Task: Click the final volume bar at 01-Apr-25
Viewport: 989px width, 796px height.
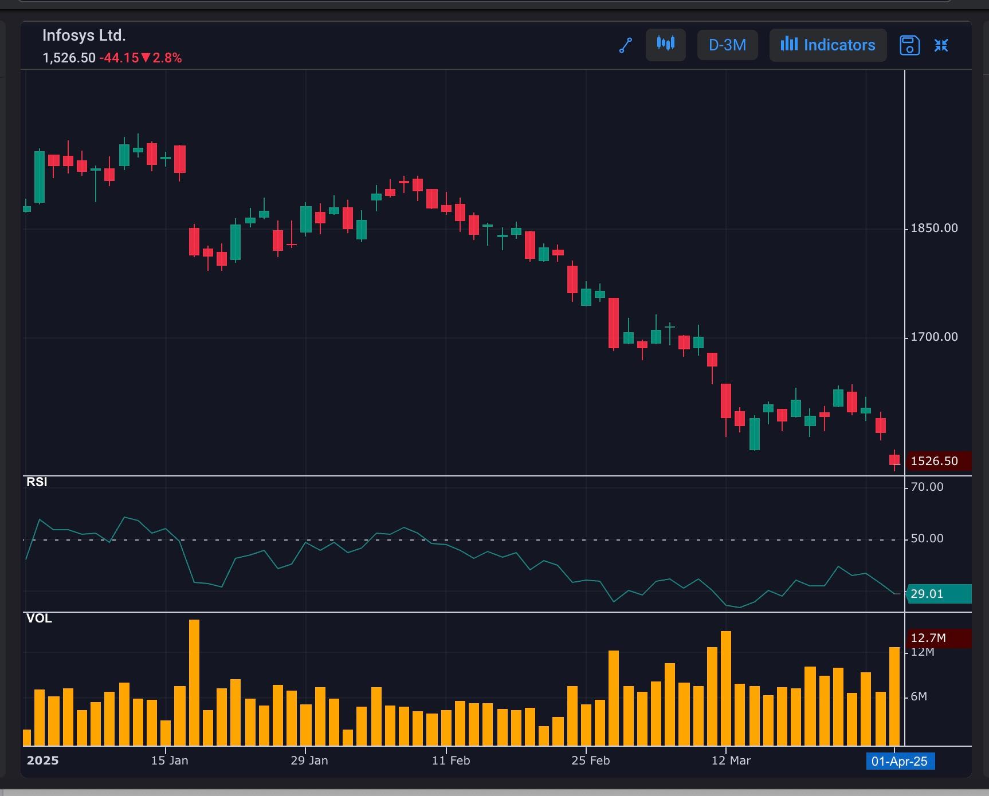Action: click(894, 696)
